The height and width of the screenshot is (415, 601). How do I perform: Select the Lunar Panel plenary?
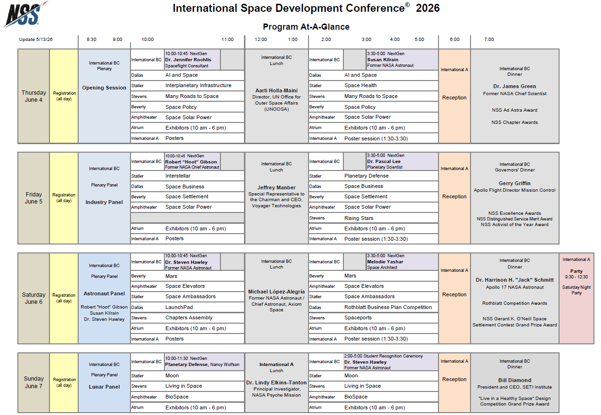104,387
